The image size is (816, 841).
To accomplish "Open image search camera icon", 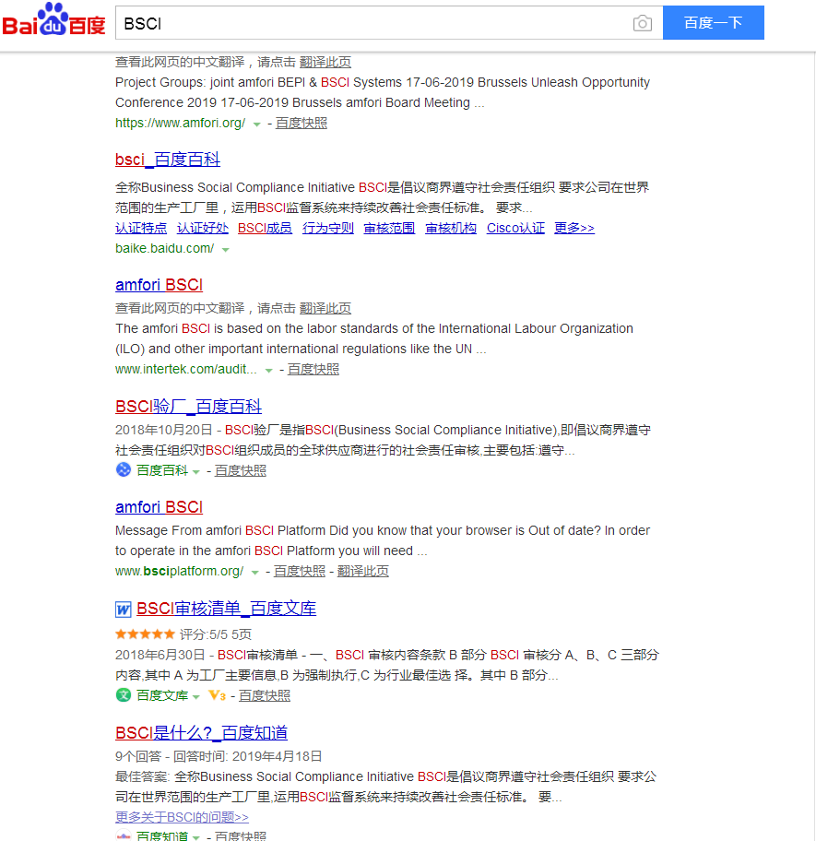I will [643, 23].
